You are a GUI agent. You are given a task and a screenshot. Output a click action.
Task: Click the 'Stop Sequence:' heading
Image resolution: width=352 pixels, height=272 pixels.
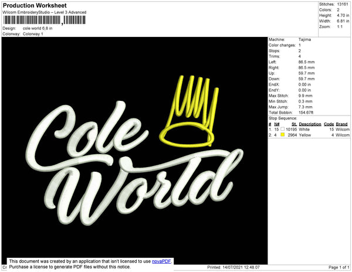point(283,118)
